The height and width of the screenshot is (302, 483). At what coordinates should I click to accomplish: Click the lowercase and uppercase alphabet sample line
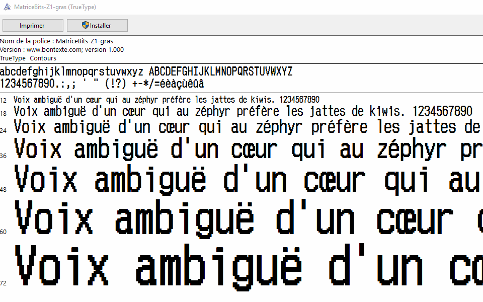coord(146,71)
